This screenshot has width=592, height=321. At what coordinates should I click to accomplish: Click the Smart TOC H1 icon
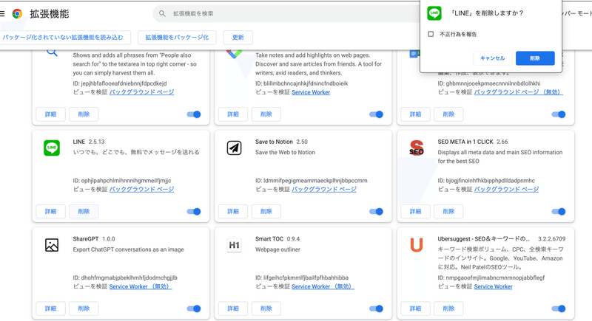click(234, 245)
